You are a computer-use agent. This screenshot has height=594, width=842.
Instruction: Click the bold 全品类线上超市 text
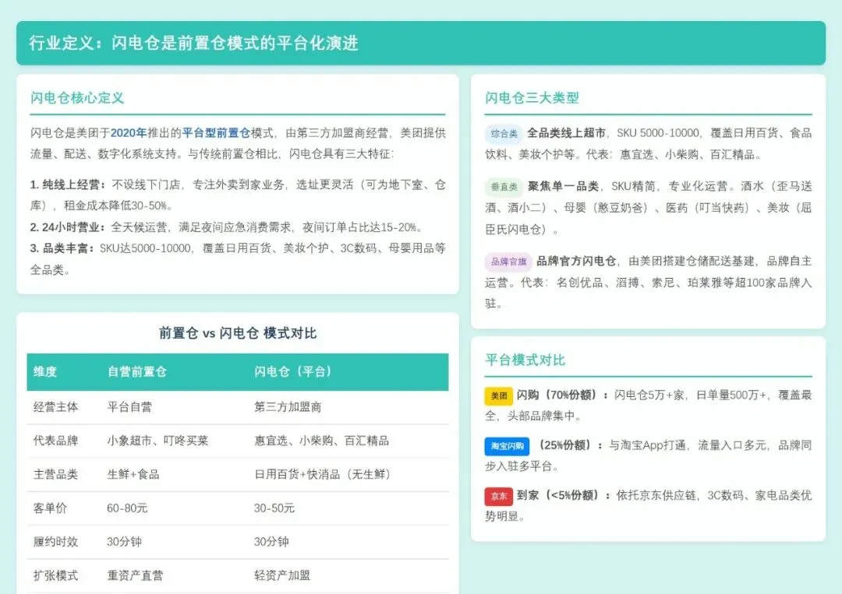click(x=567, y=133)
